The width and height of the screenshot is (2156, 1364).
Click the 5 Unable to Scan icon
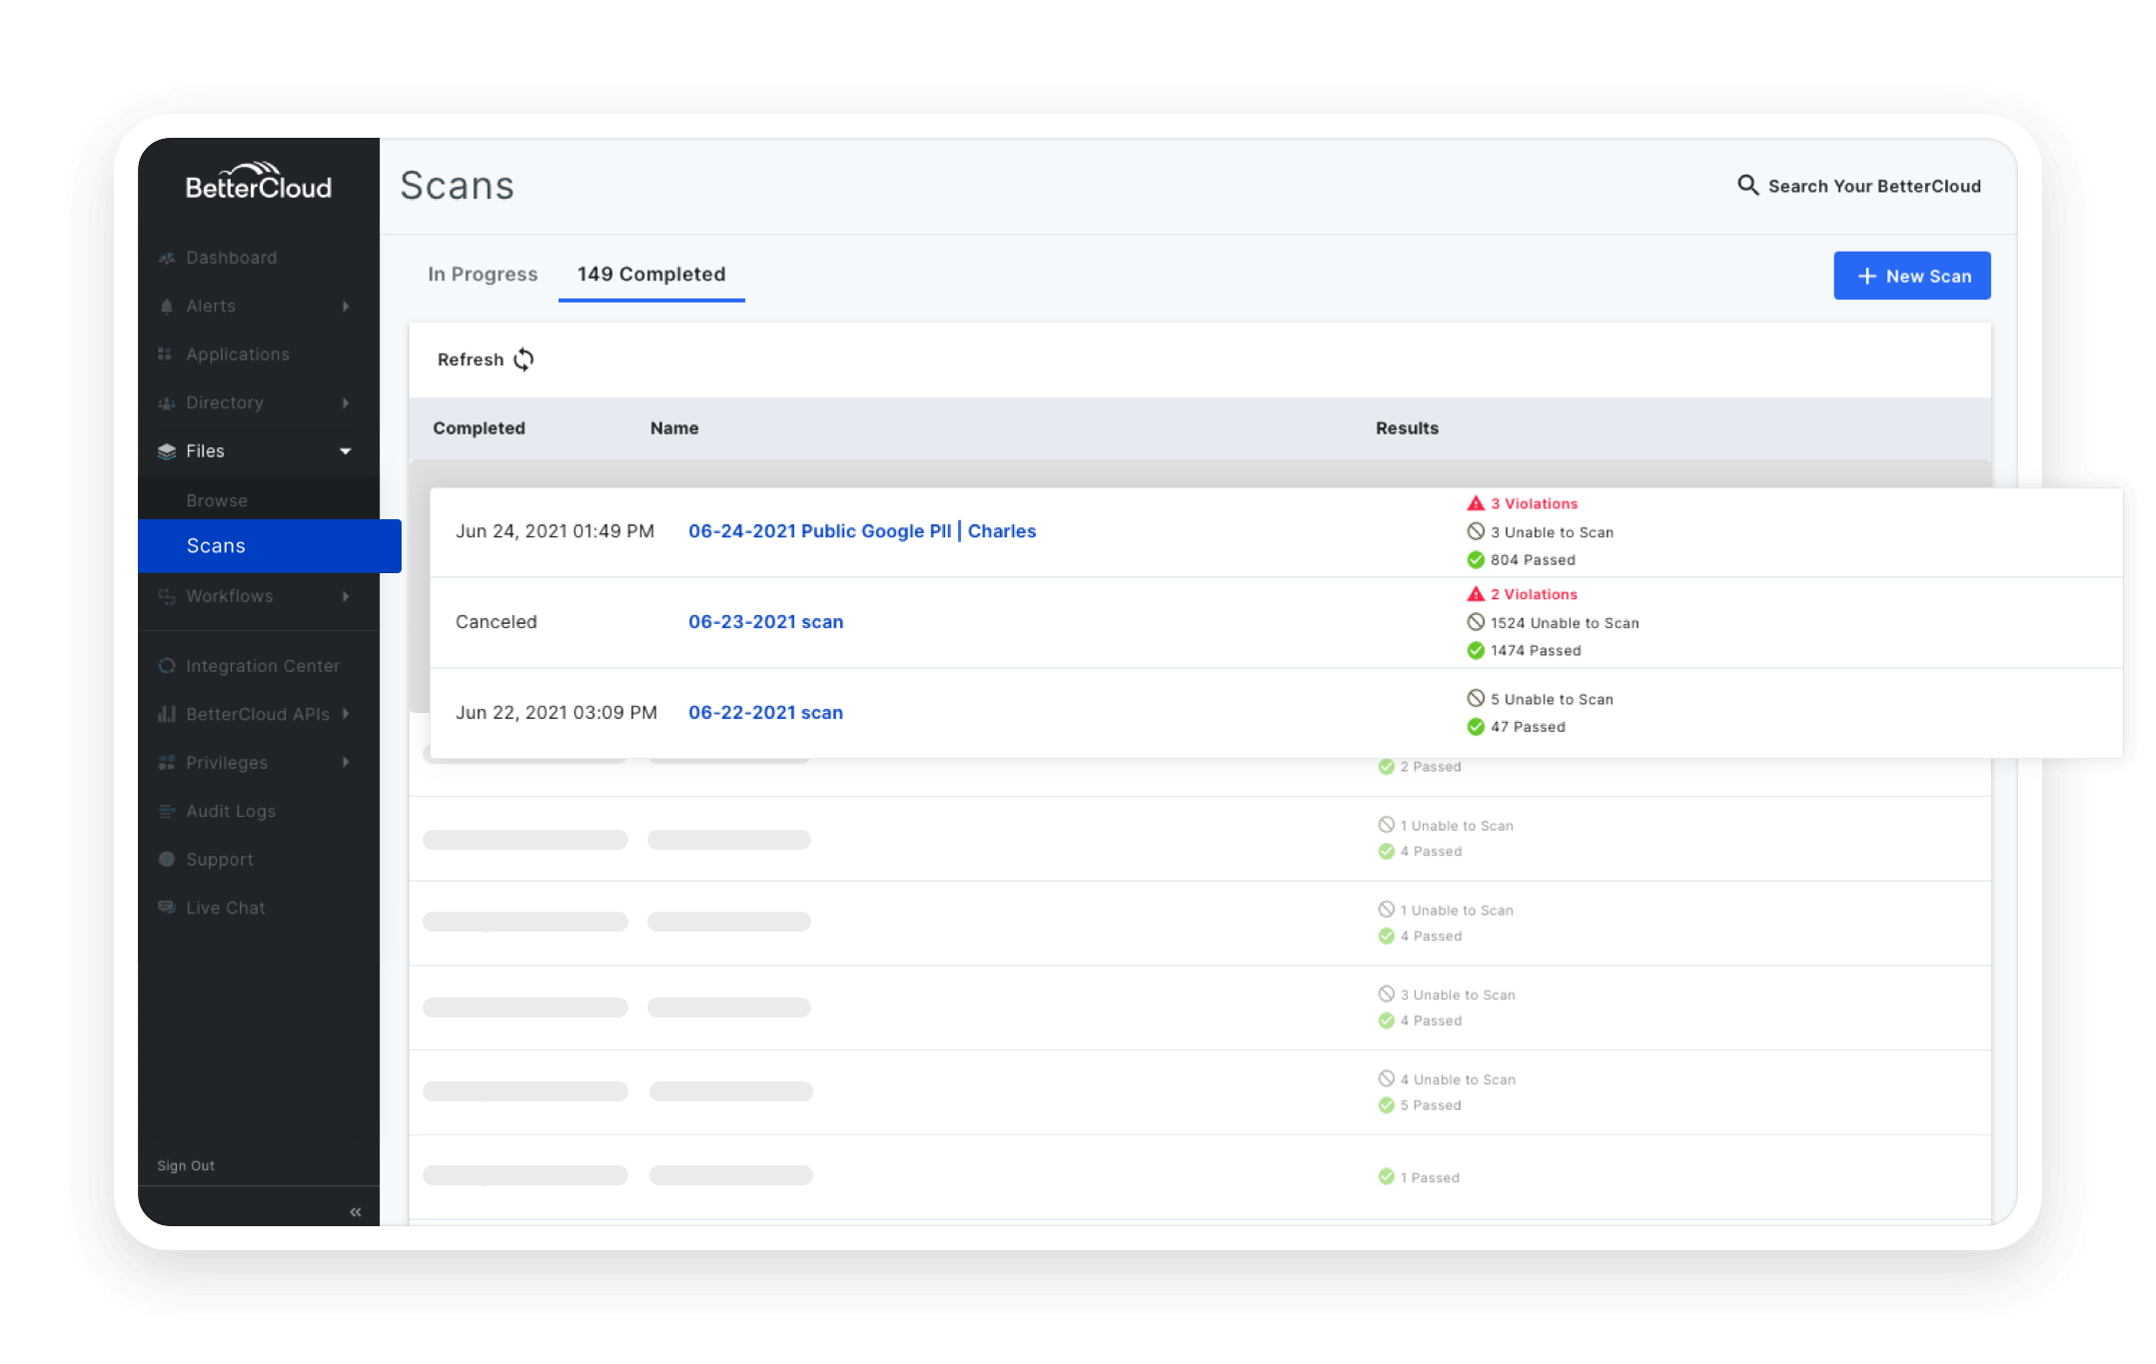point(1476,698)
